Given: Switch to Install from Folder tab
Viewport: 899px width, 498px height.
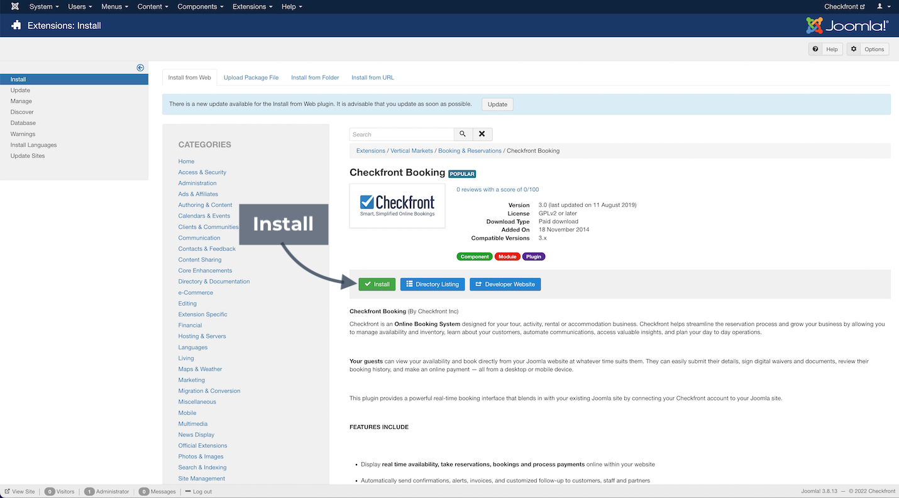Looking at the screenshot, I should 315,77.
